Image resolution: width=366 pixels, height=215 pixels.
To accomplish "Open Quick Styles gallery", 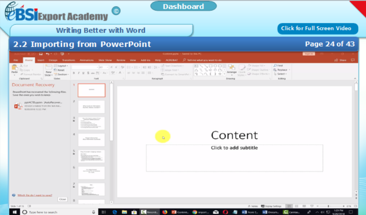I will (x=241, y=70).
